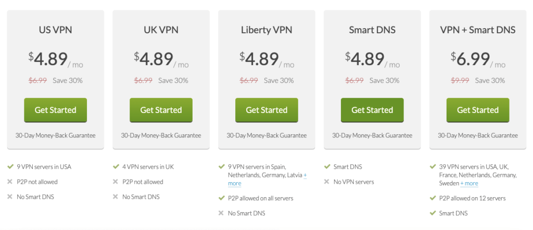
Task: Click the US VPN plan title
Action: point(55,30)
